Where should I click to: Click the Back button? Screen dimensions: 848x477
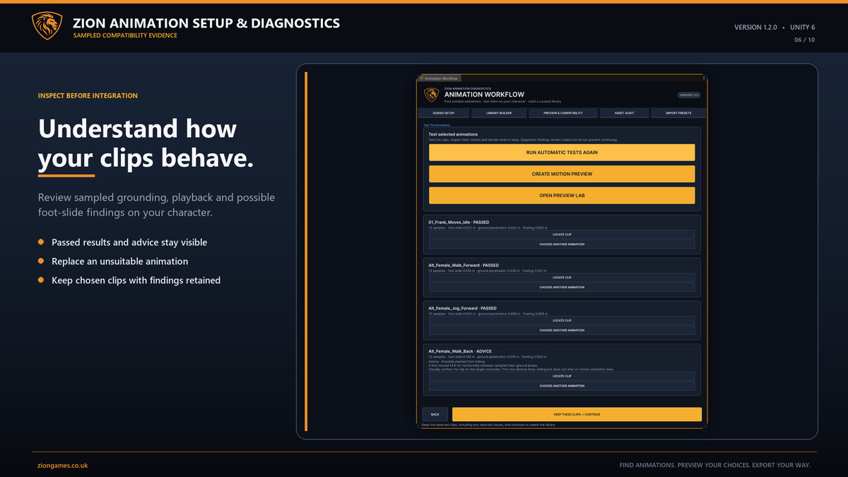pyautogui.click(x=435, y=414)
